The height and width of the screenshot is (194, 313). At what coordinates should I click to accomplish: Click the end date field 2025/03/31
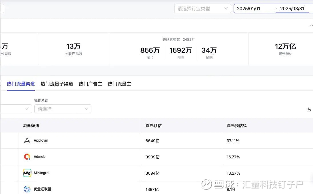pyautogui.click(x=292, y=9)
